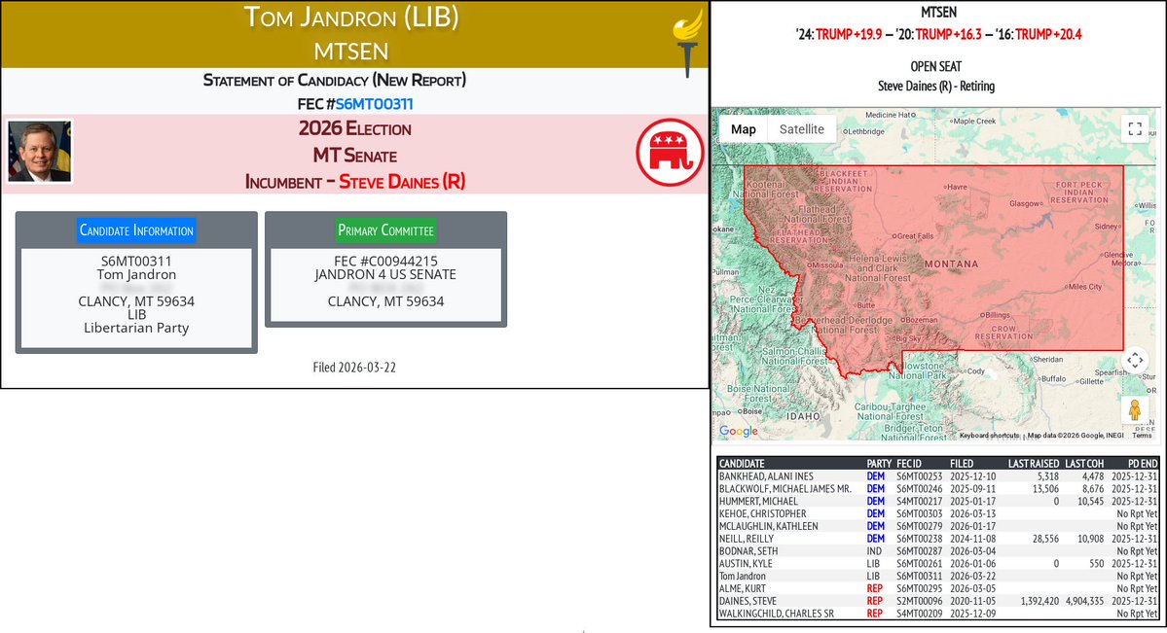Select BLACKWOLF, MICHAEL JAMES MR. row

coord(937,489)
